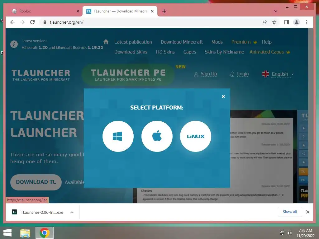Open Chrome three-dot menu

click(307, 22)
